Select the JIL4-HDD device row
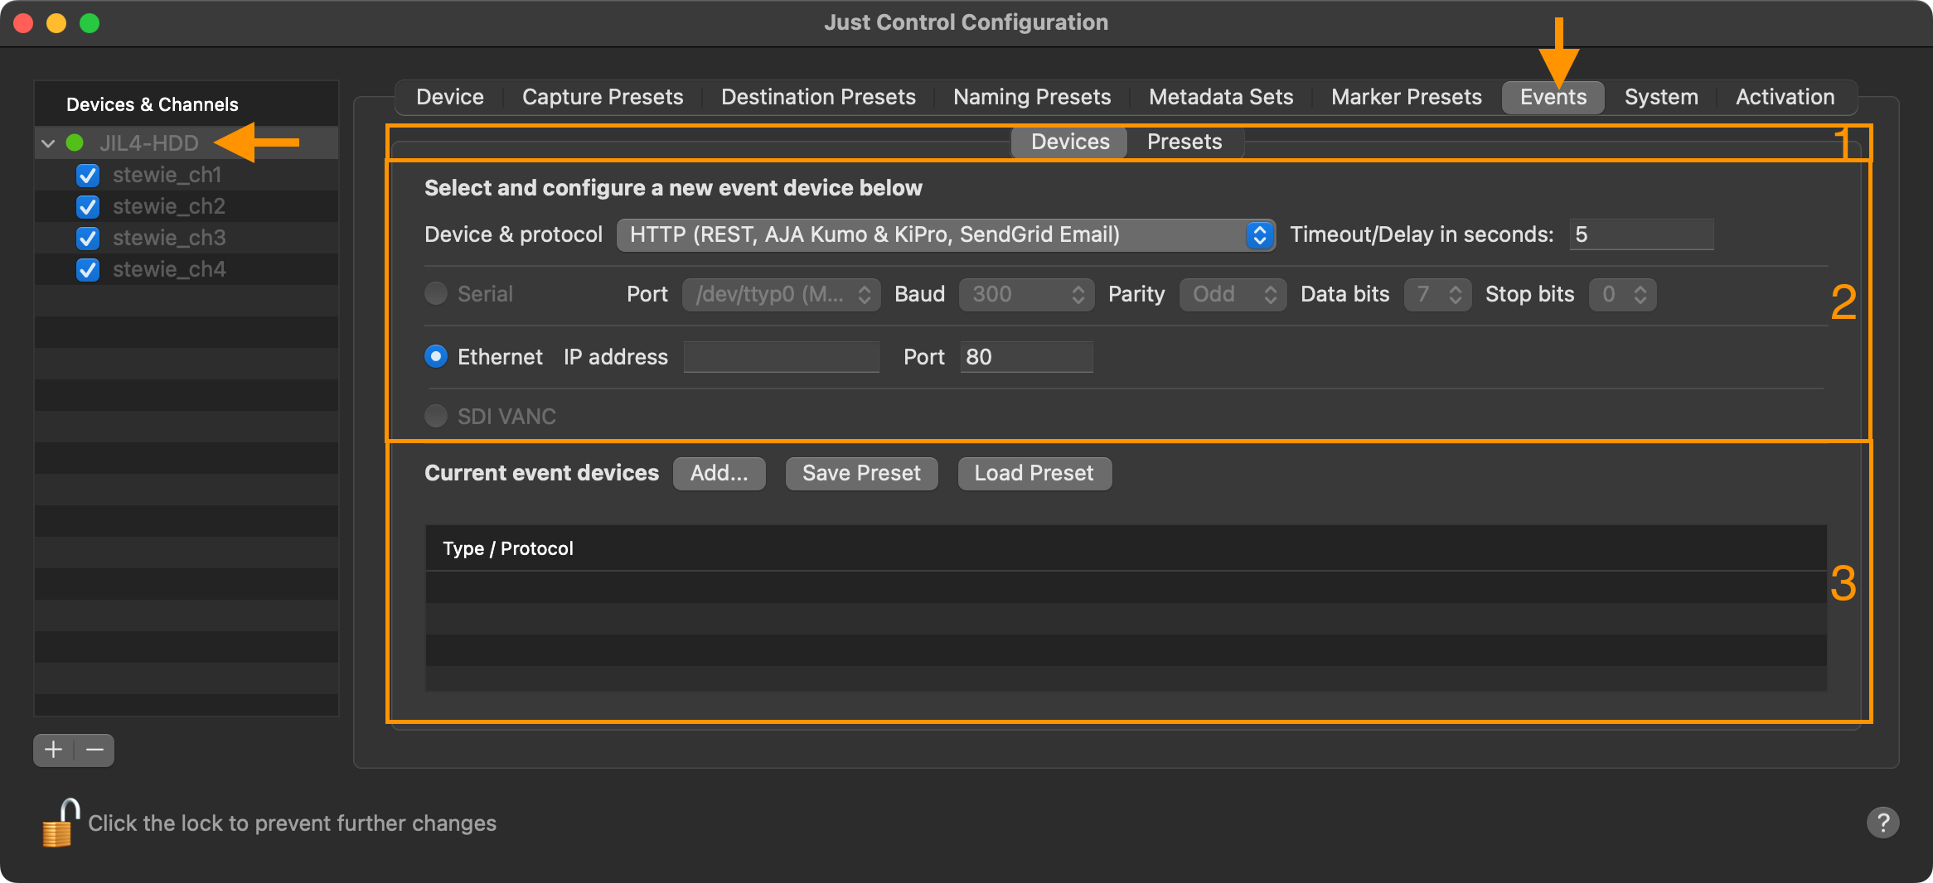Viewport: 1933px width, 883px height. pos(187,142)
